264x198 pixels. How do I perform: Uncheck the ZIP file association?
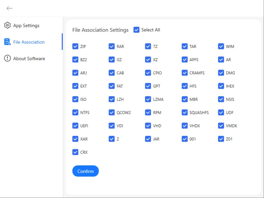[x=76, y=46]
